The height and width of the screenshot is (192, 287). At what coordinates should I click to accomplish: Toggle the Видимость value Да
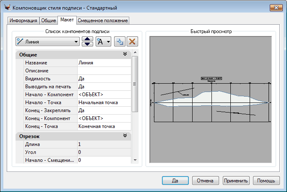(x=104, y=79)
